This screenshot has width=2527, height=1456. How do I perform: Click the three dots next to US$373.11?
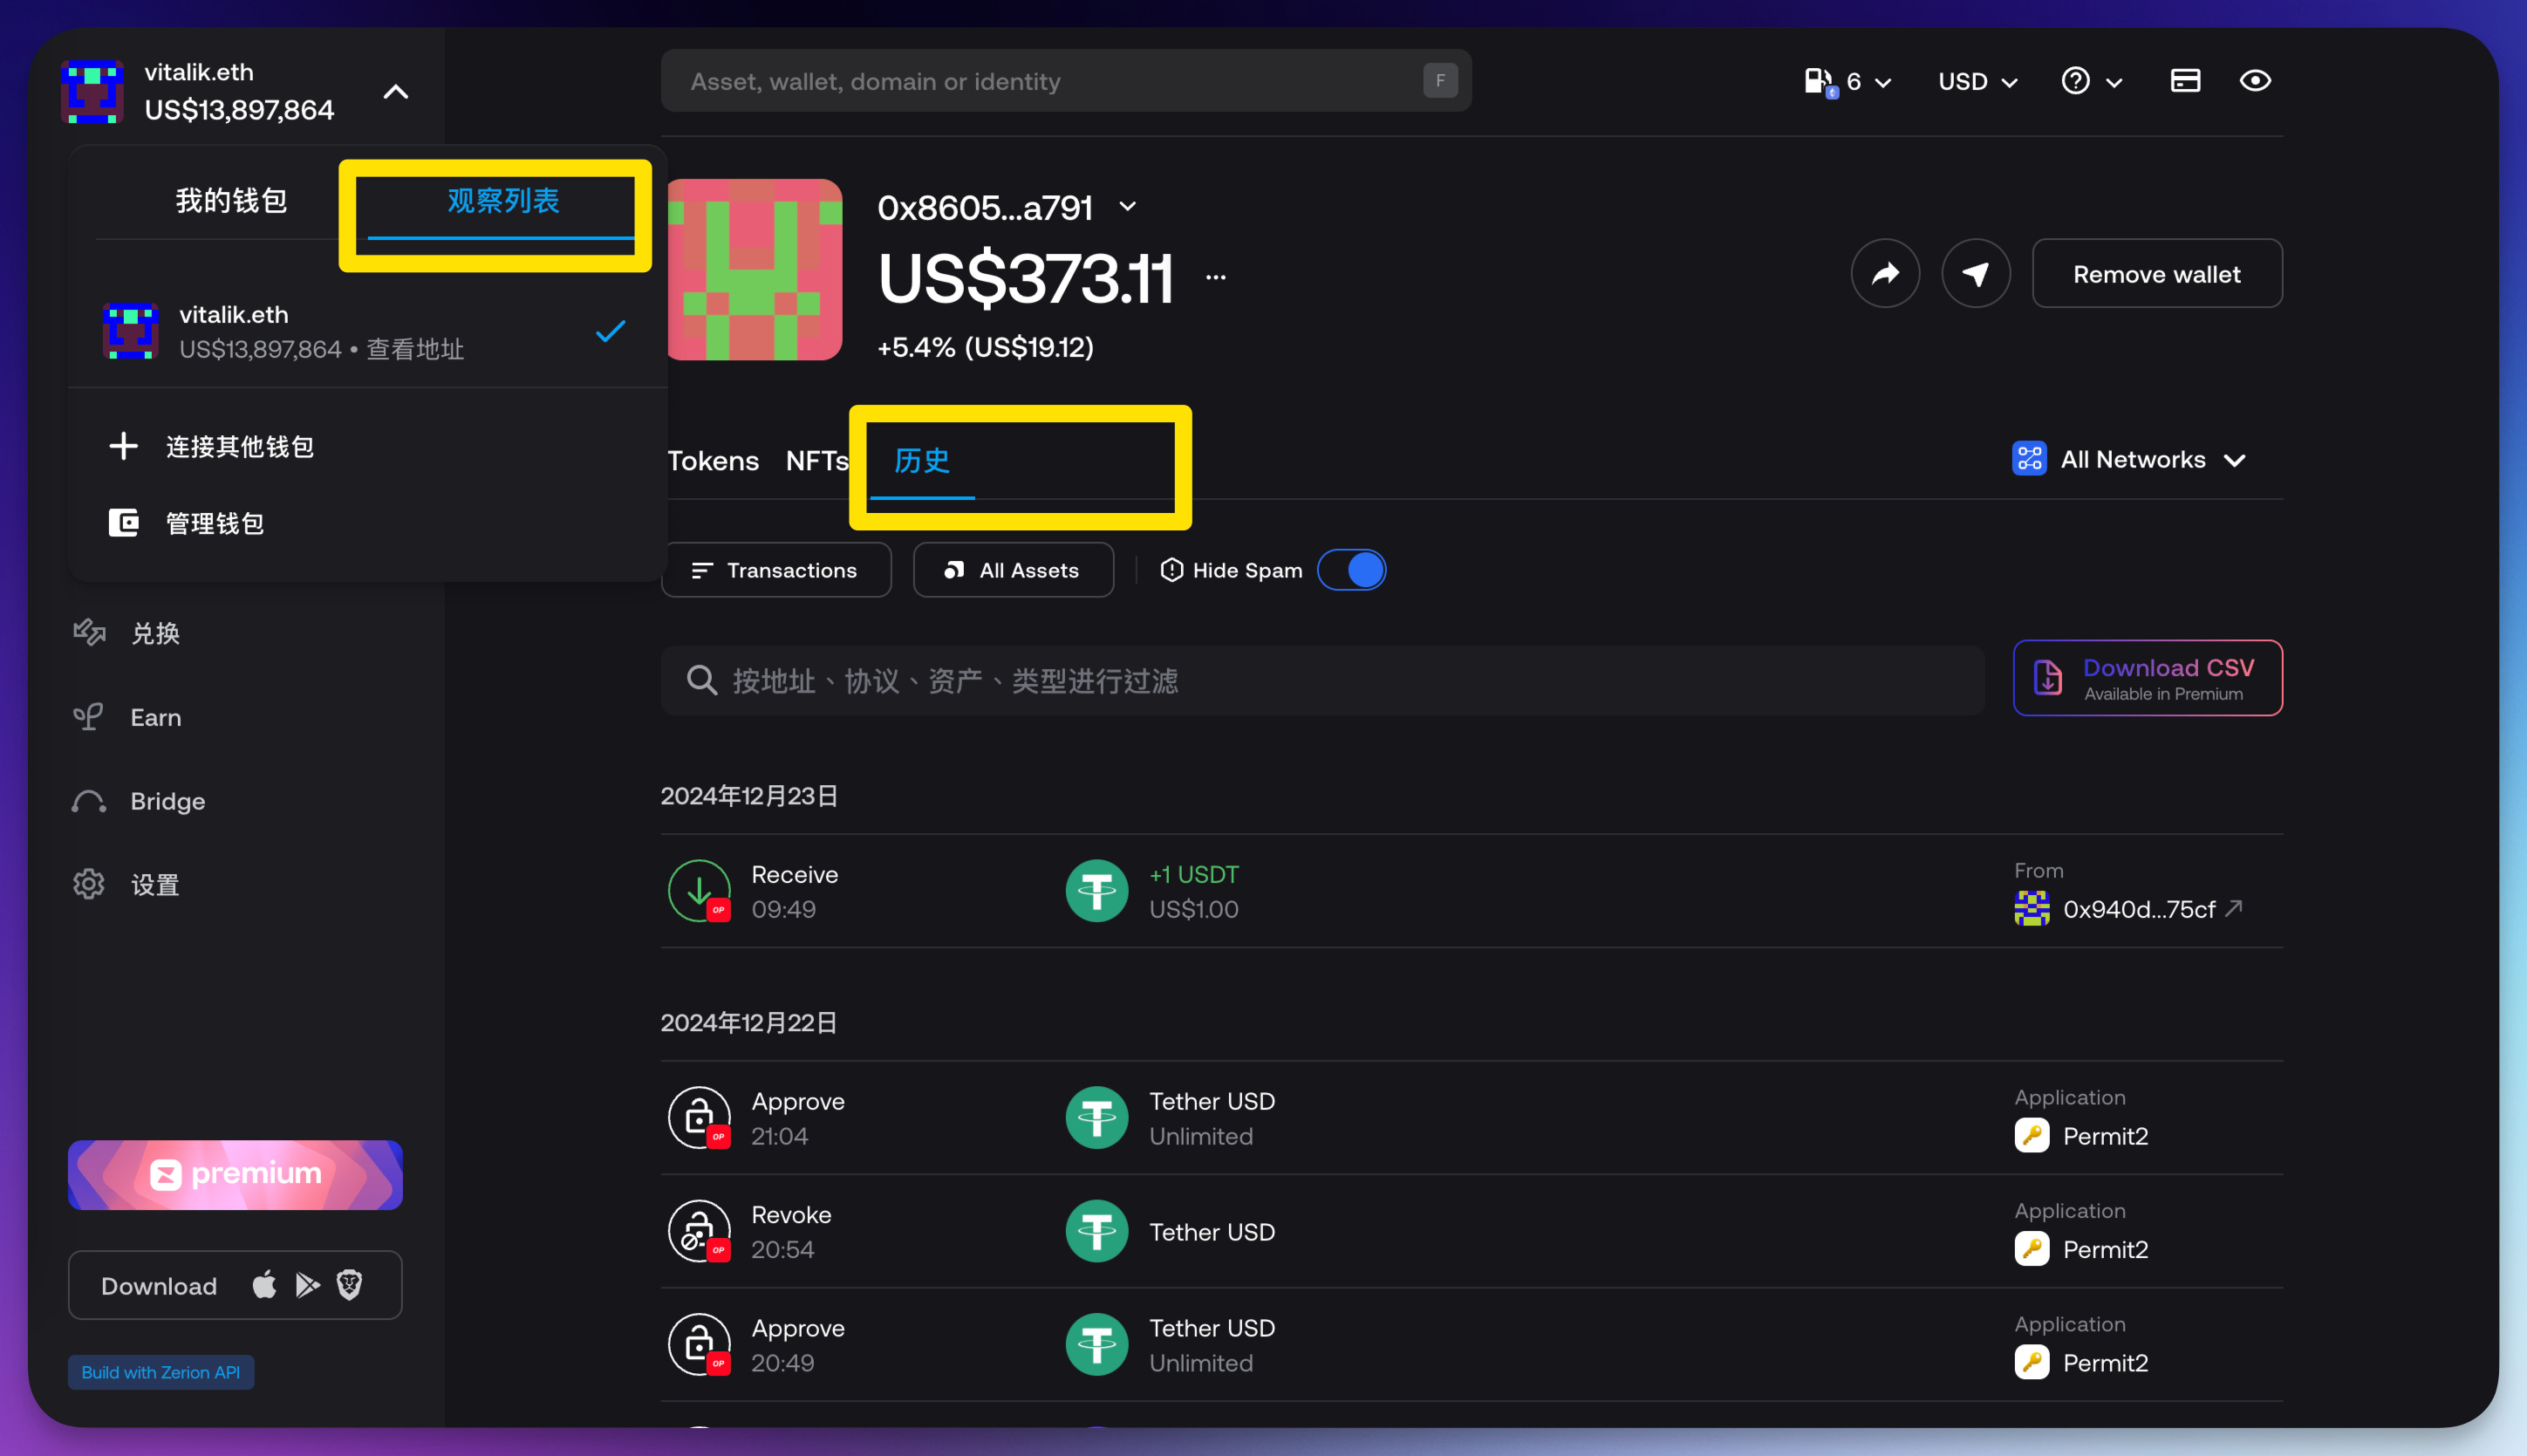pos(1215,277)
